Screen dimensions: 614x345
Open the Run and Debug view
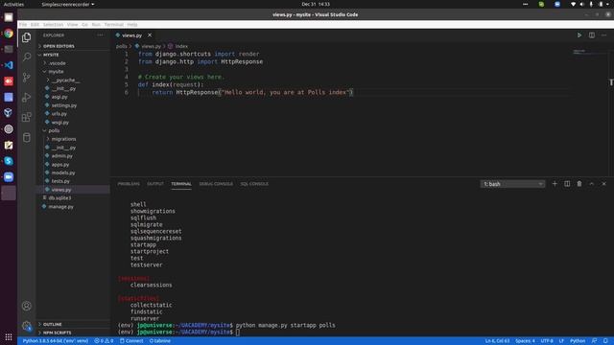click(x=26, y=97)
